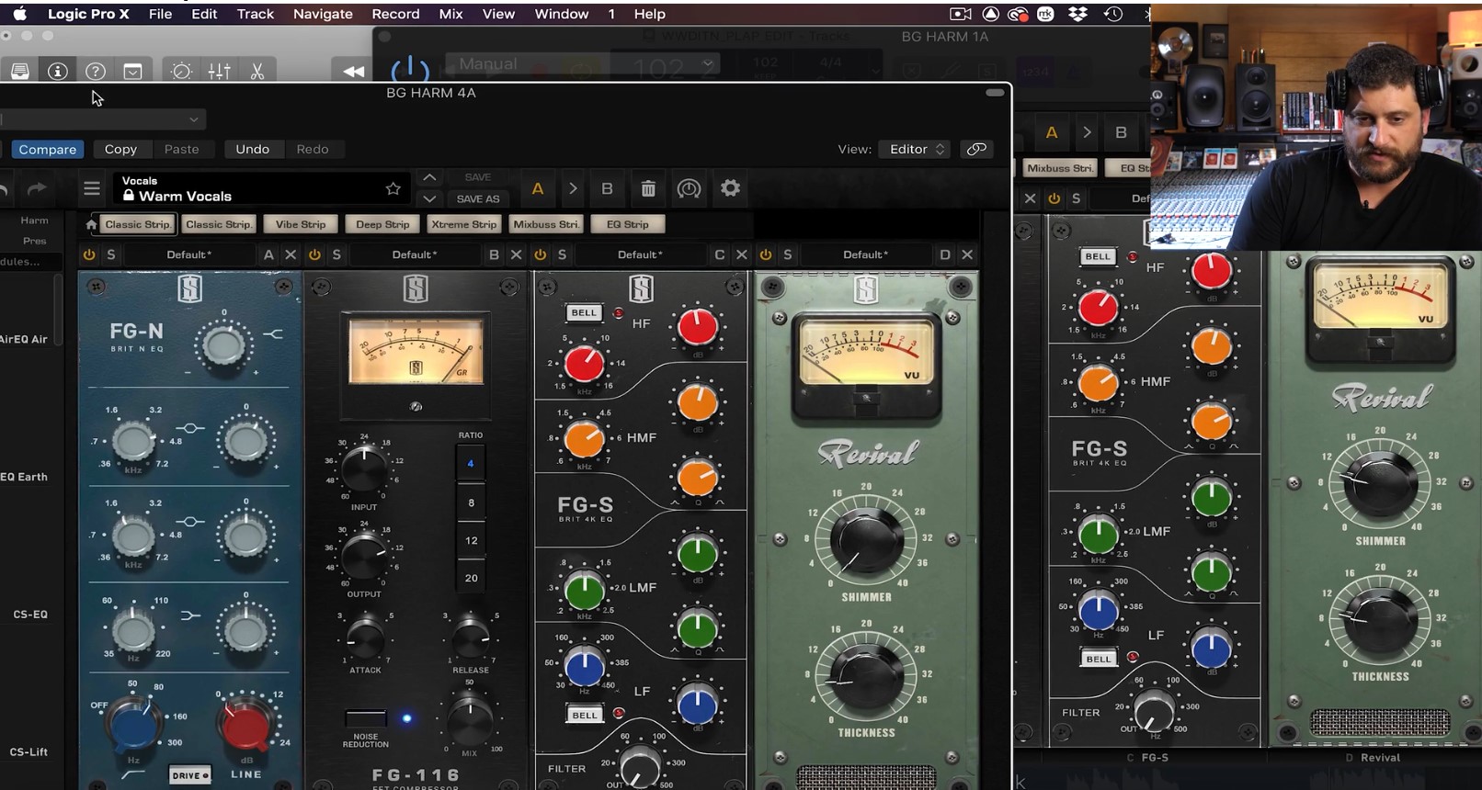The width and height of the screenshot is (1482, 790).
Task: Toggle HF BELL switch on FG-S
Action: pyautogui.click(x=584, y=312)
